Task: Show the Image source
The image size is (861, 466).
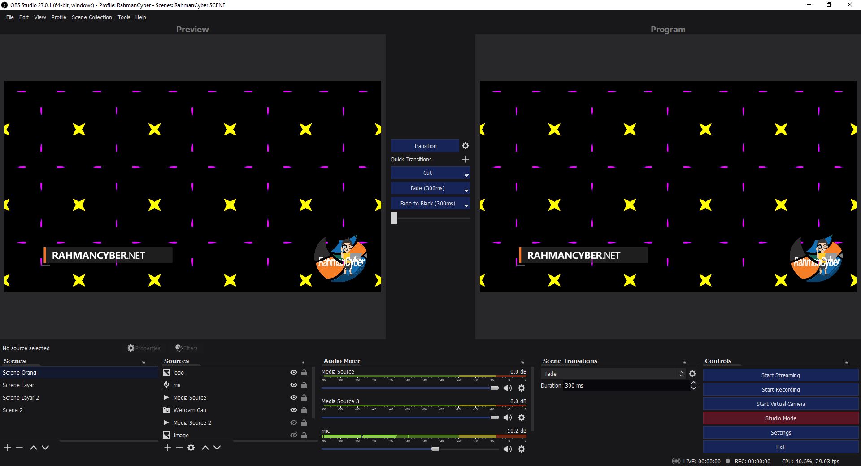Action: click(x=294, y=435)
